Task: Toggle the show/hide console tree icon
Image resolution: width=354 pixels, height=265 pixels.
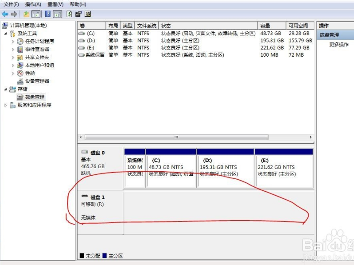Action: pyautogui.click(x=36, y=14)
